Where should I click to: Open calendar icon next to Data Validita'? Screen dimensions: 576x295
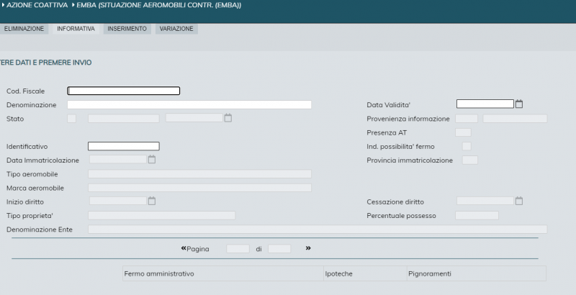(519, 104)
